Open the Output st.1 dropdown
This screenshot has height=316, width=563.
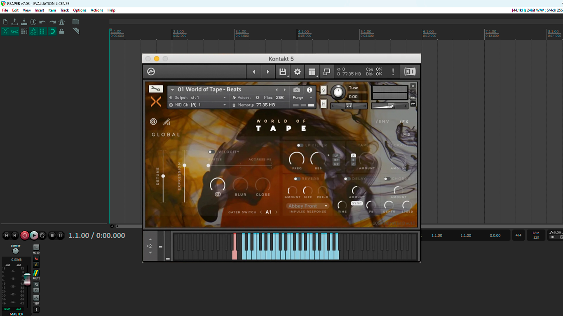tap(199, 98)
